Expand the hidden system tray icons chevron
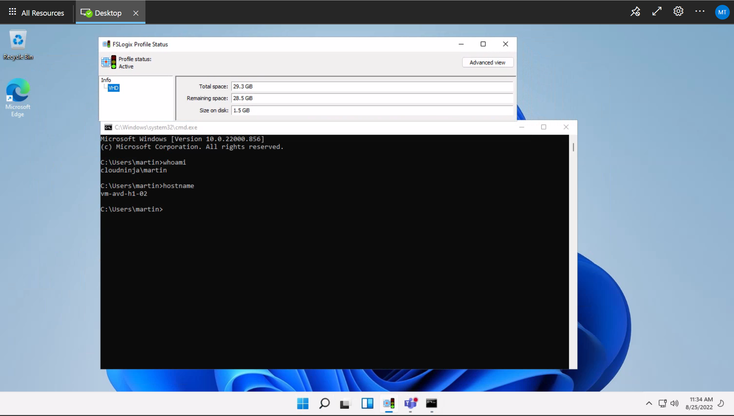 click(649, 404)
